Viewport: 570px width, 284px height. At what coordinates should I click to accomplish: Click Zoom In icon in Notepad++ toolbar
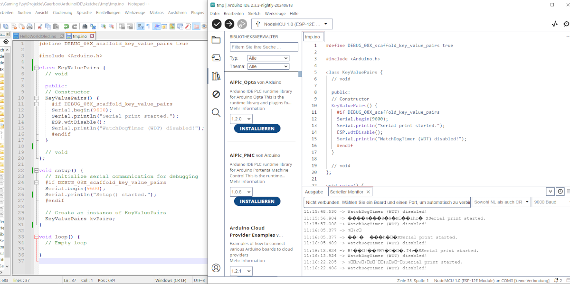(x=104, y=27)
